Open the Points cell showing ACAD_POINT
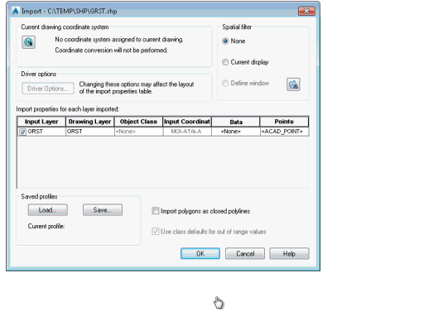438x331 pixels. tap(284, 132)
